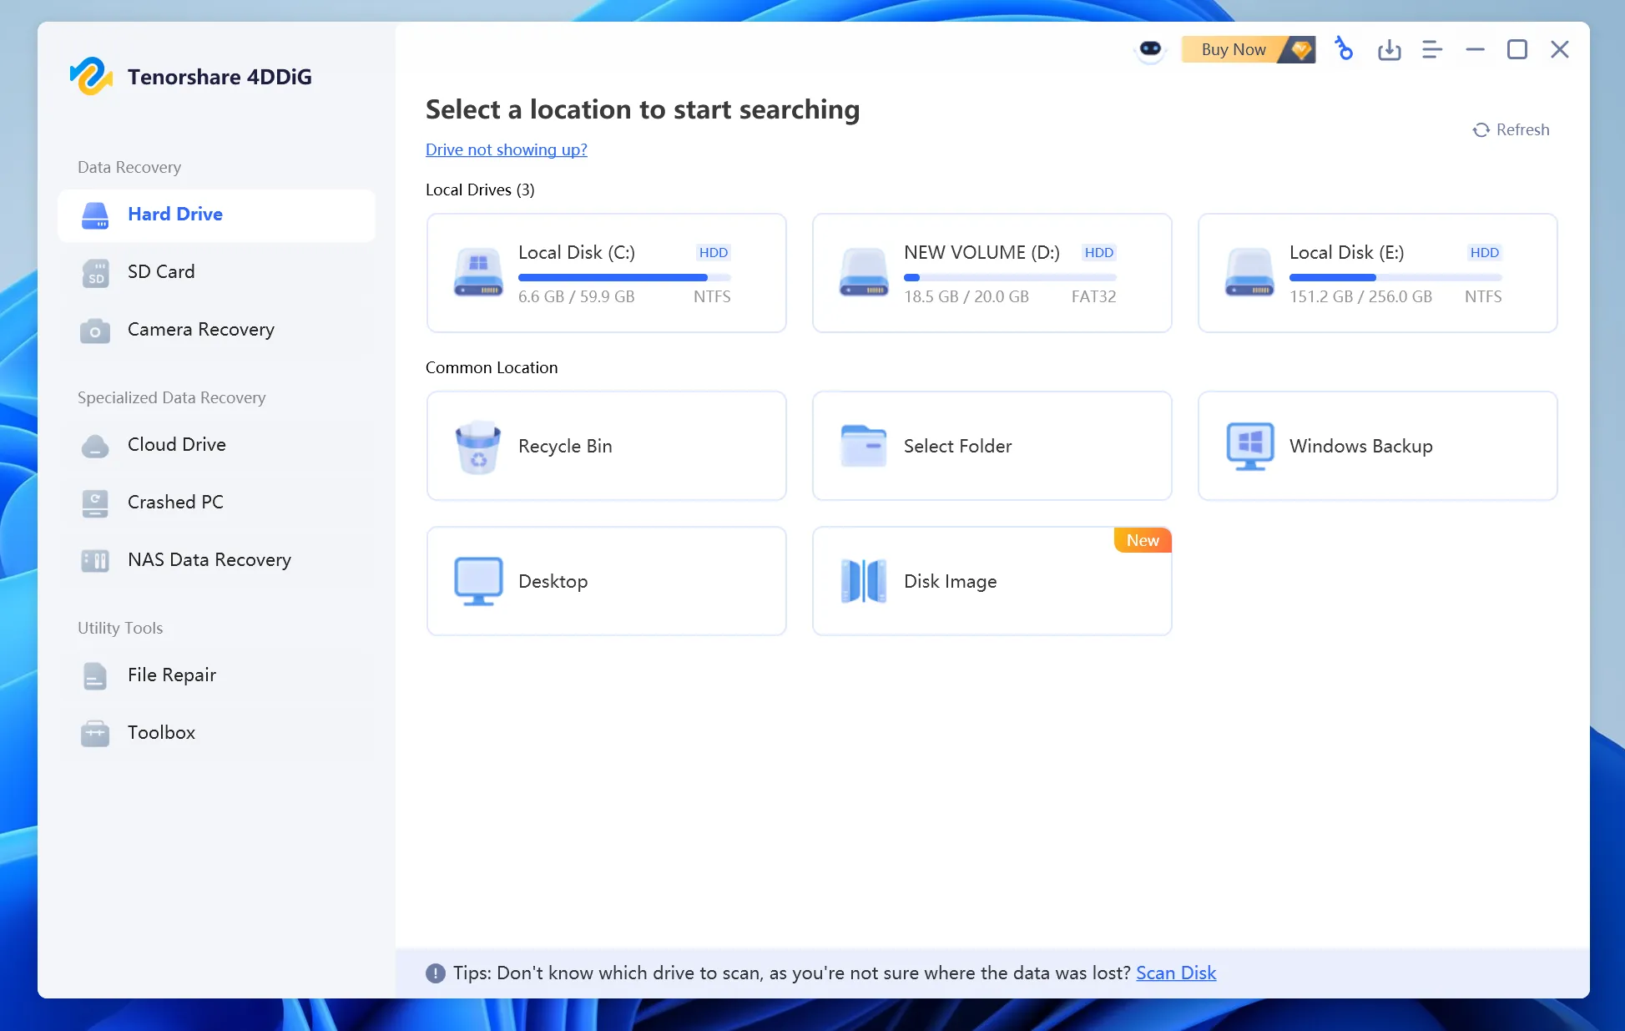Click the Local Disk (C:) drive icon
This screenshot has height=1031, width=1625.
click(478, 272)
